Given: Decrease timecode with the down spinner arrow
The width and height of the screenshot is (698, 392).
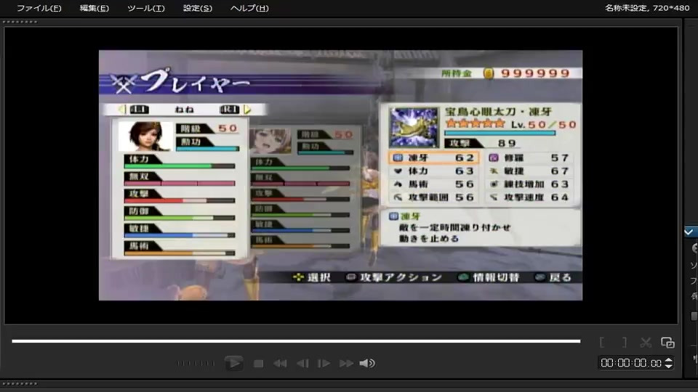Looking at the screenshot, I should [668, 366].
